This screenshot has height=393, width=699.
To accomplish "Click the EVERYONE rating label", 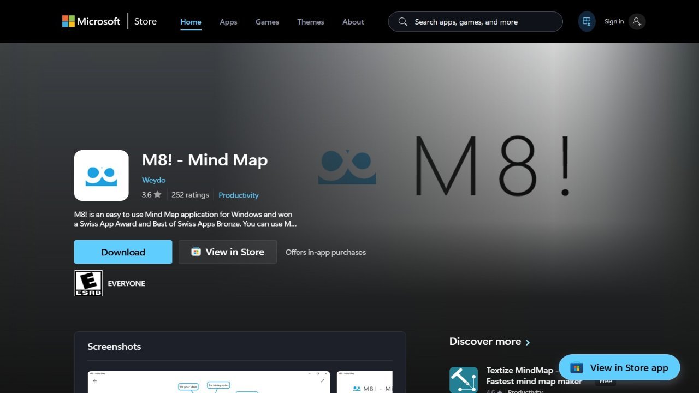I will point(126,284).
